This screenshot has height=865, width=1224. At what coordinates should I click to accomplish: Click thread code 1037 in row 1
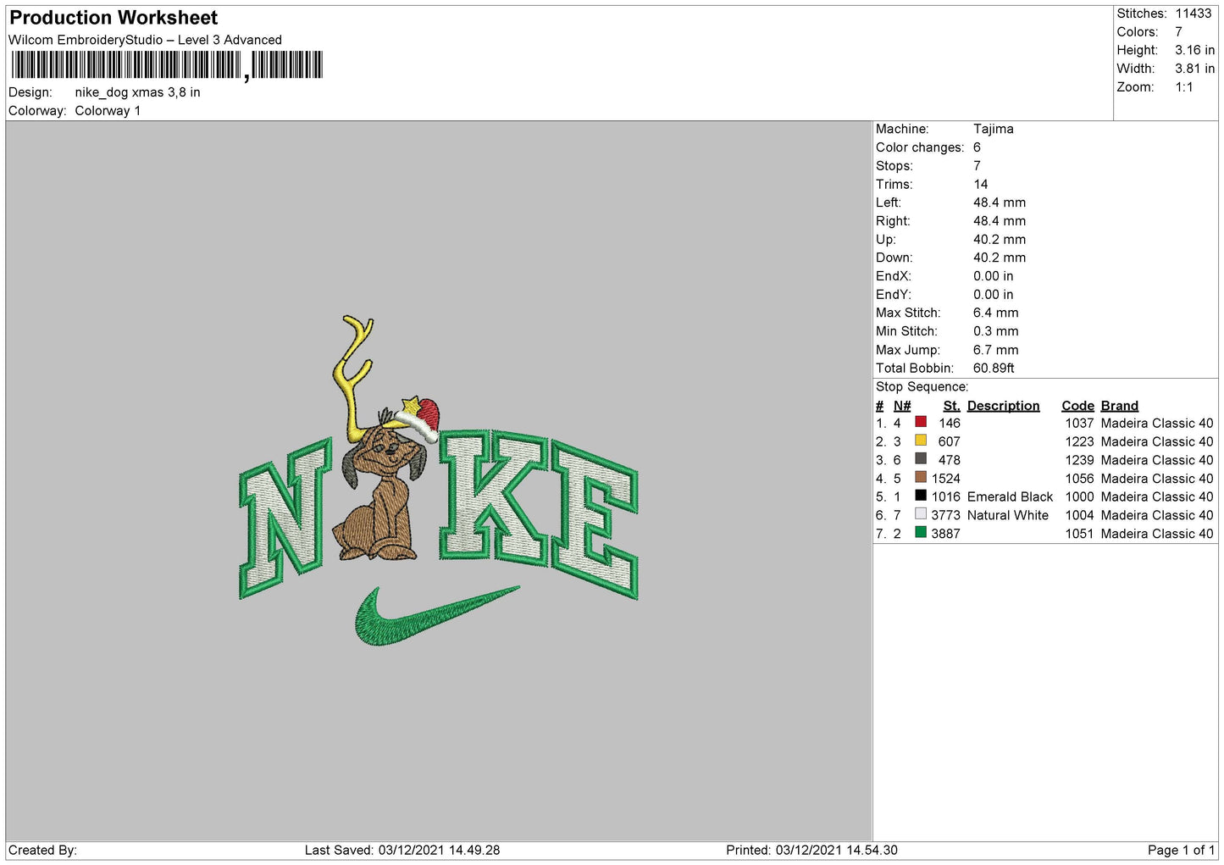pyautogui.click(x=1079, y=424)
